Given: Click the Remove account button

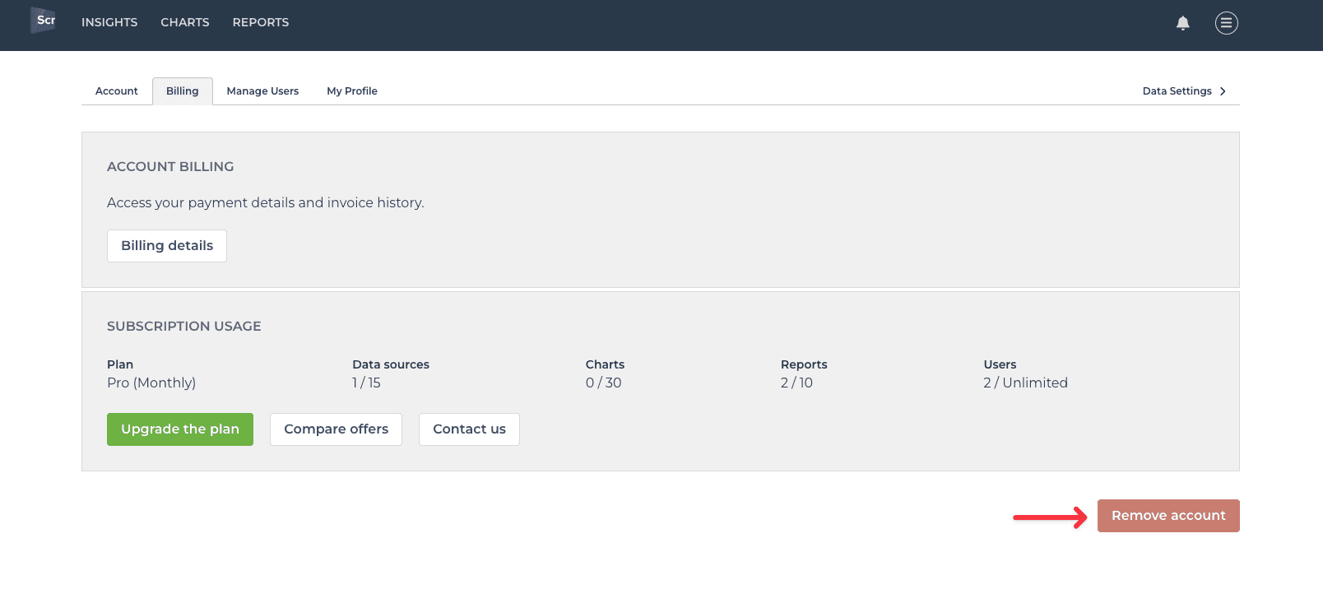Looking at the screenshot, I should pos(1168,516).
